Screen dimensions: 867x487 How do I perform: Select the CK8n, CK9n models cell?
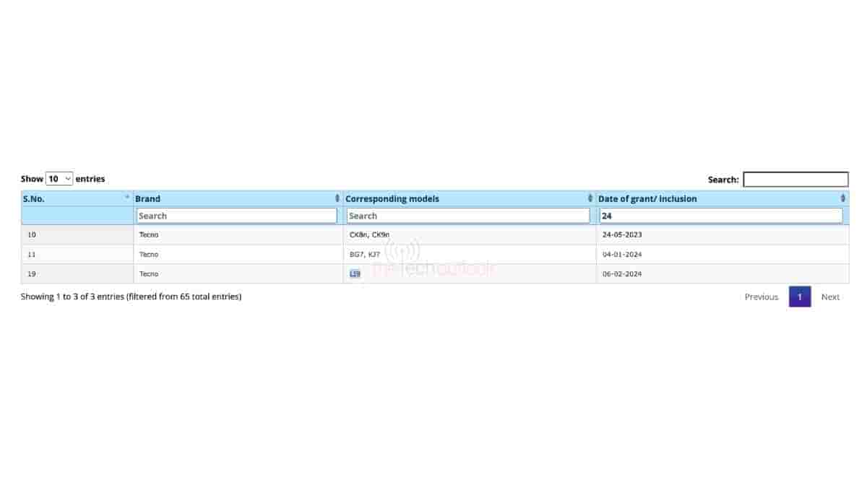click(x=369, y=234)
